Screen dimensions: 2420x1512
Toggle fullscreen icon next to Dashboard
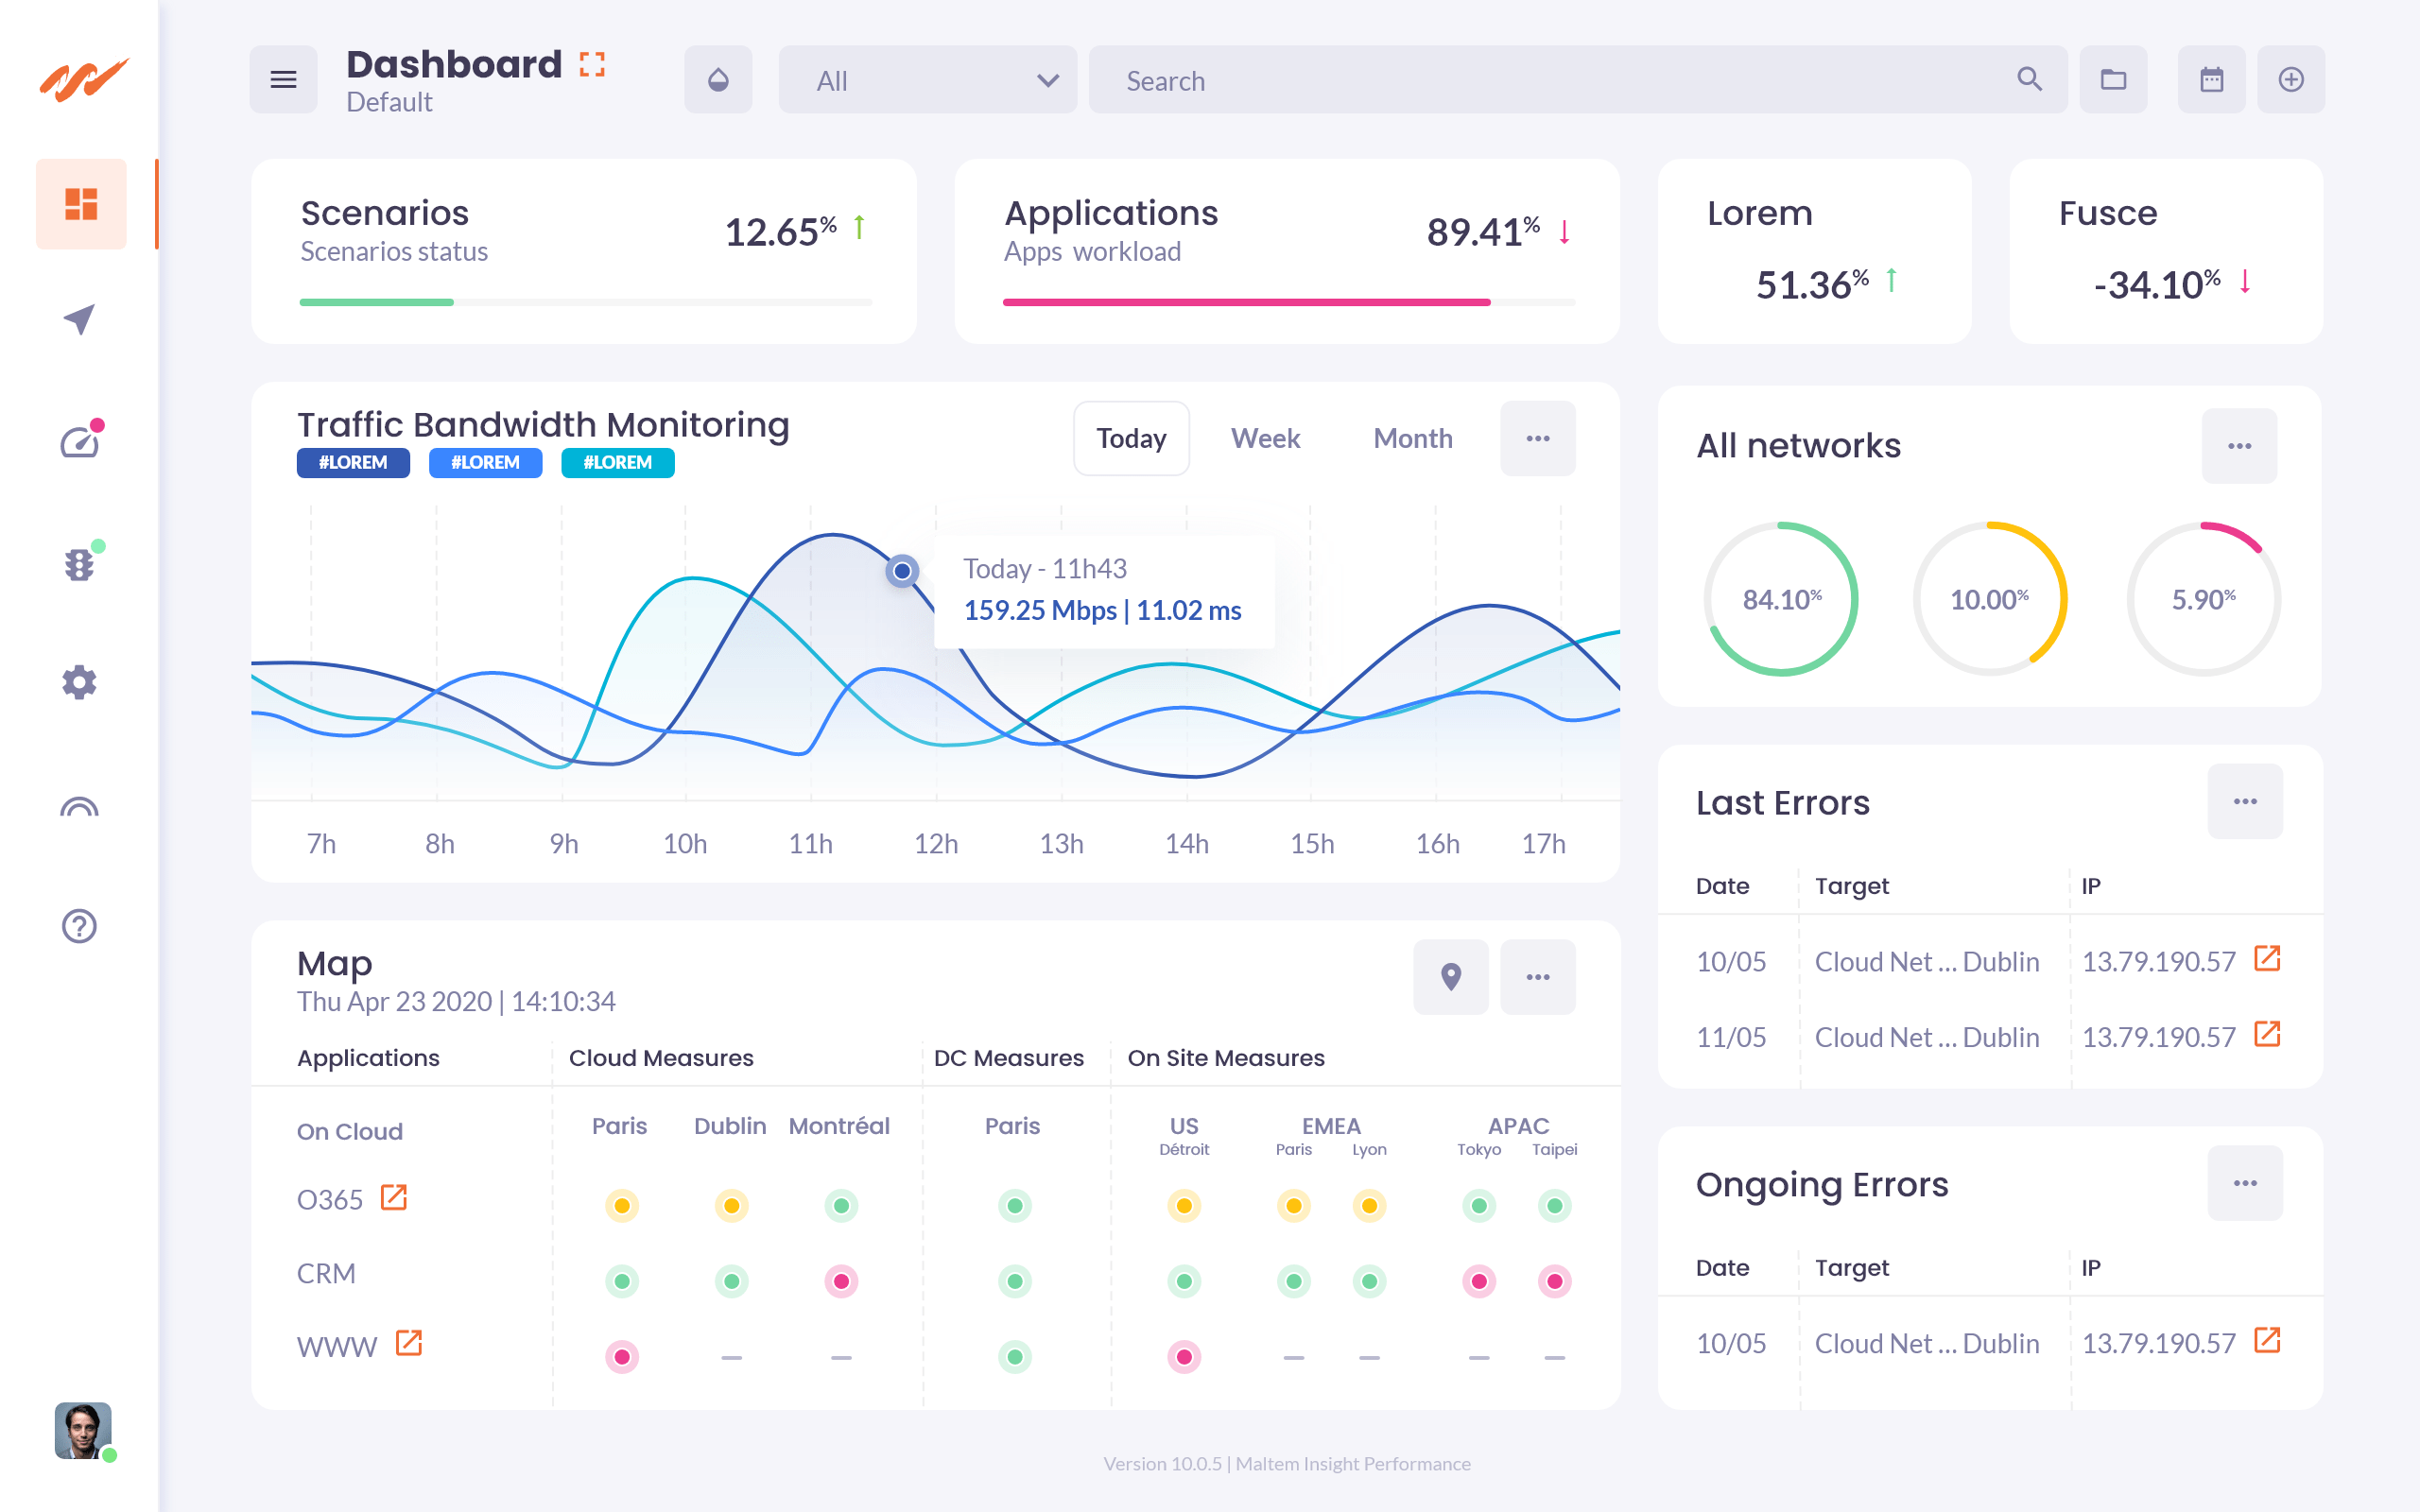pos(592,65)
